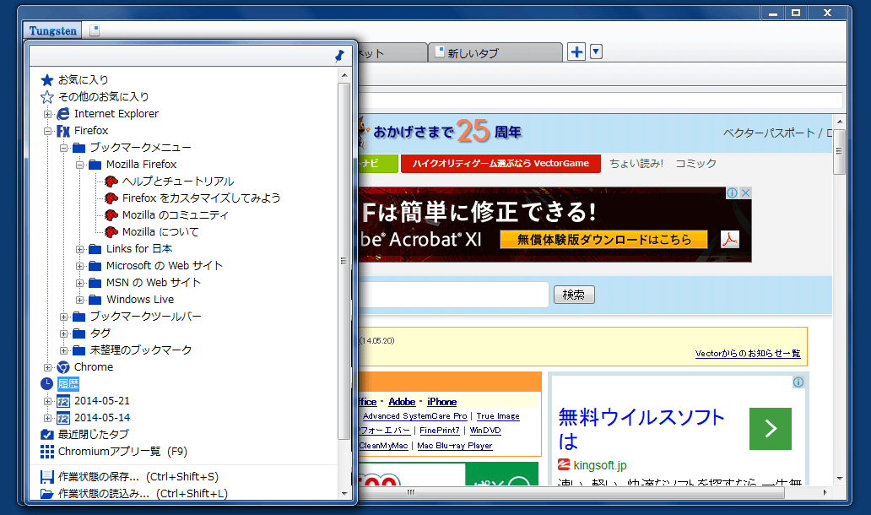Open Chromiumアプリ一覧 (F9) entry
871x515 pixels.
point(122,452)
